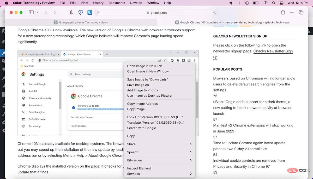Select Search with Google

pyautogui.click(x=159, y=128)
